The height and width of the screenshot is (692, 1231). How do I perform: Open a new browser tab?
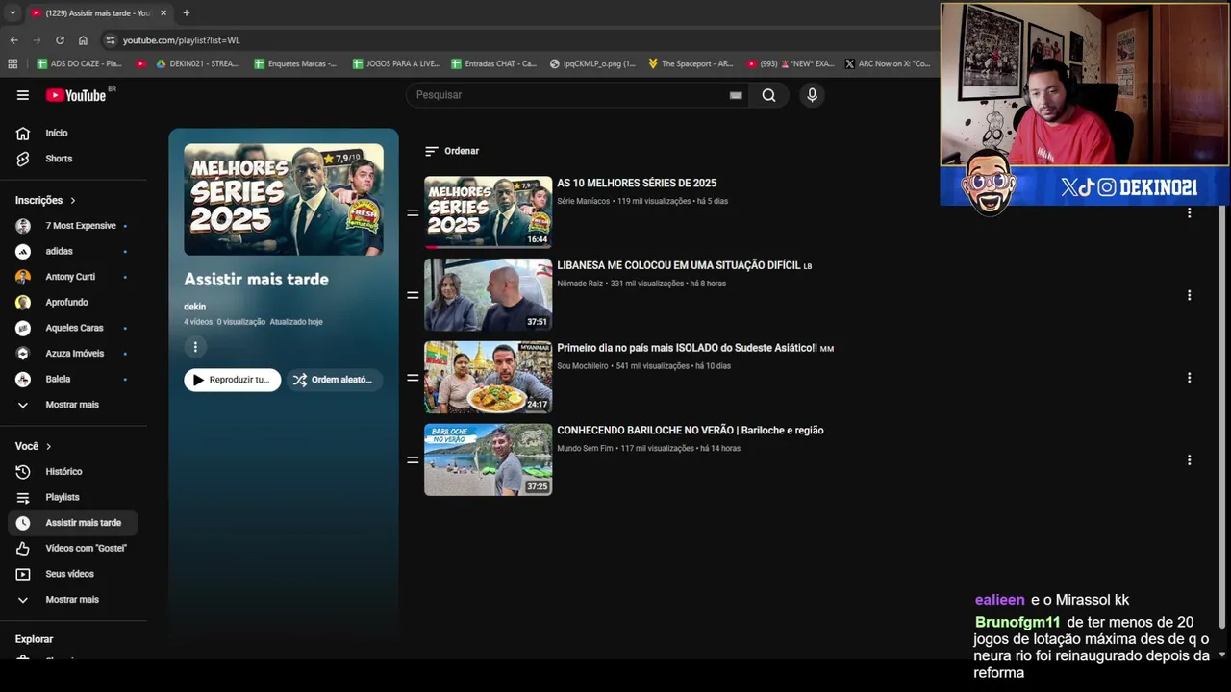tap(186, 12)
